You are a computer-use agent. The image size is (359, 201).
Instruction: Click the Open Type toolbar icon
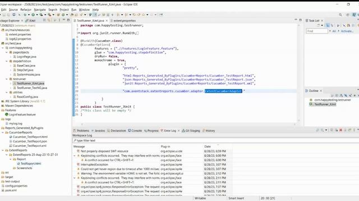click(x=72, y=15)
